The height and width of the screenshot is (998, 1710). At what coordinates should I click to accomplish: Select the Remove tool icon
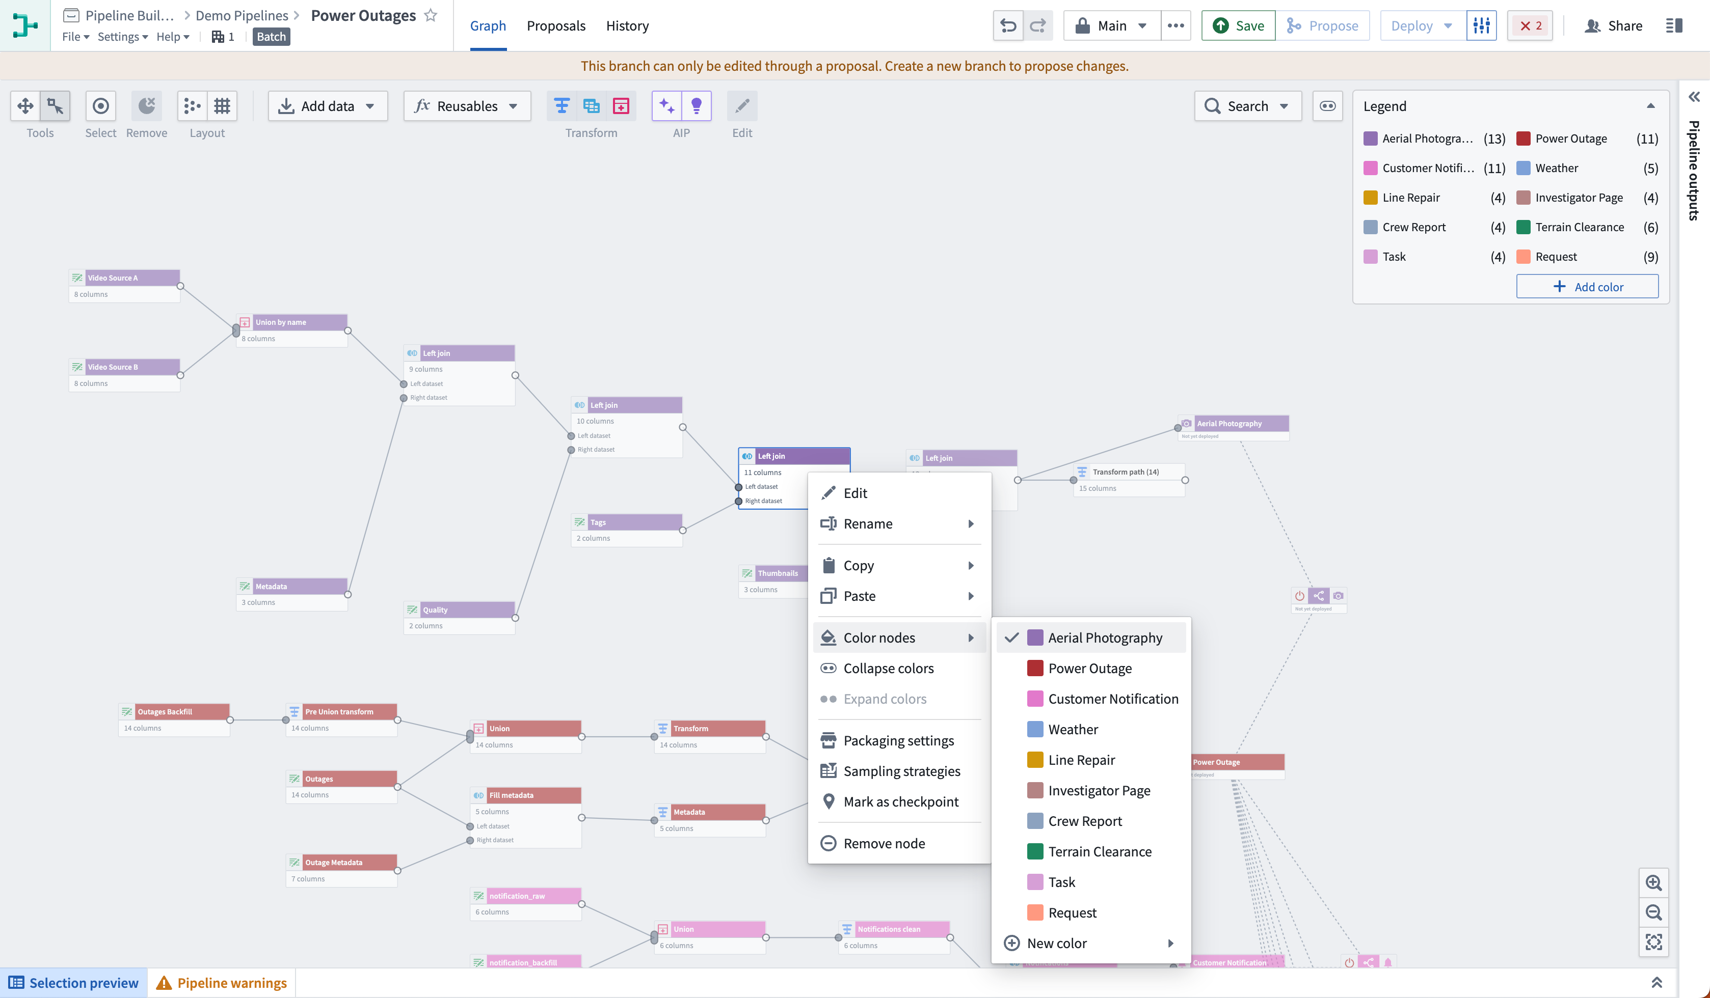pyautogui.click(x=146, y=106)
